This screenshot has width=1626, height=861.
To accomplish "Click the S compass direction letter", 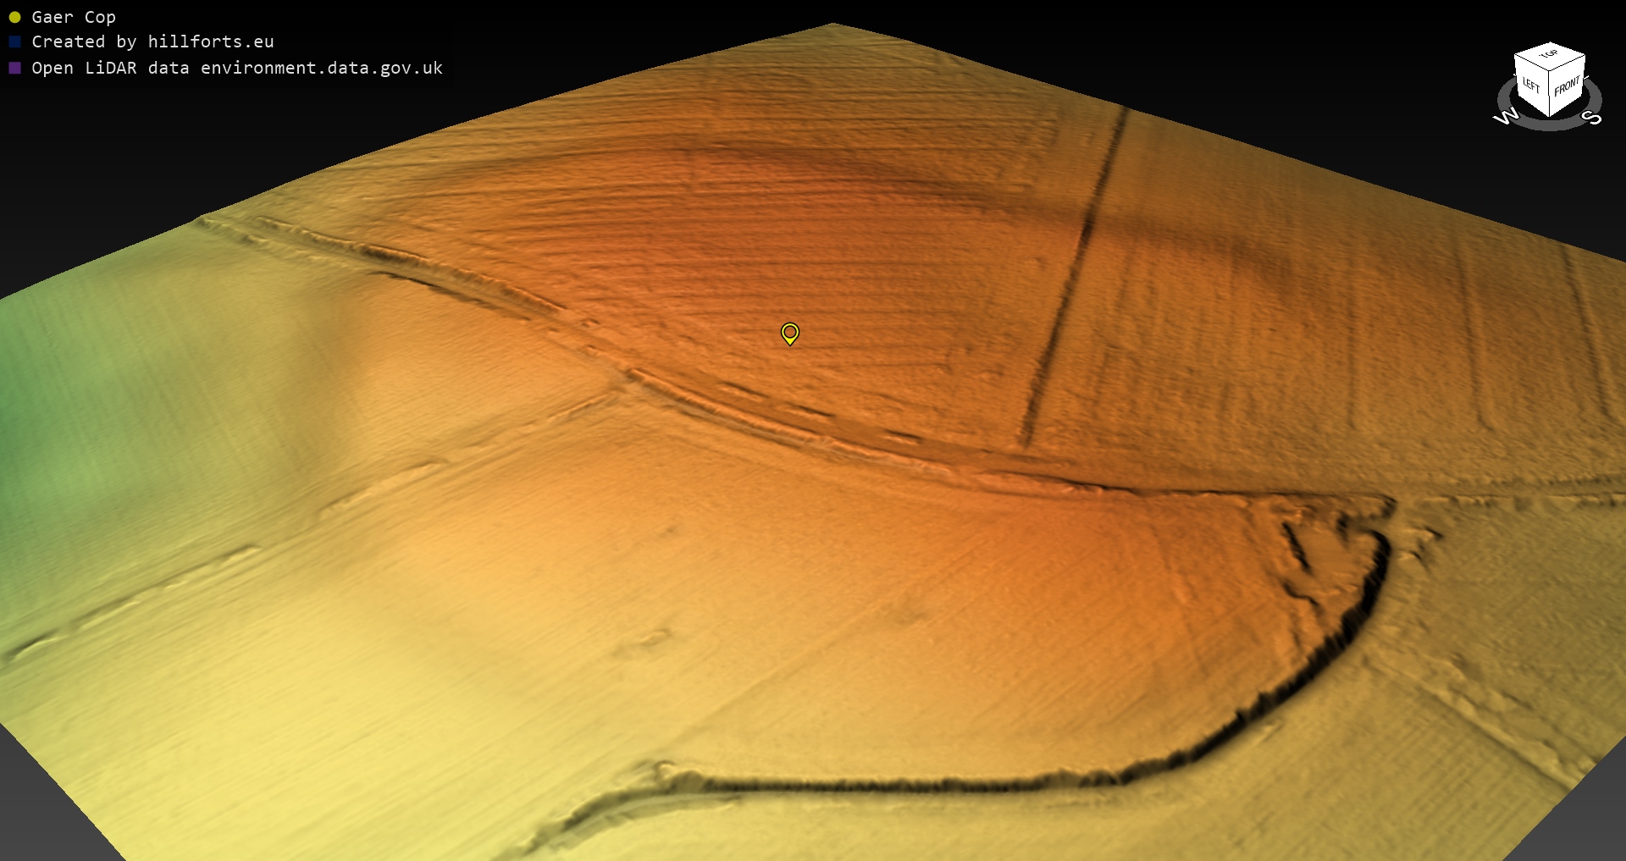I will point(1592,117).
